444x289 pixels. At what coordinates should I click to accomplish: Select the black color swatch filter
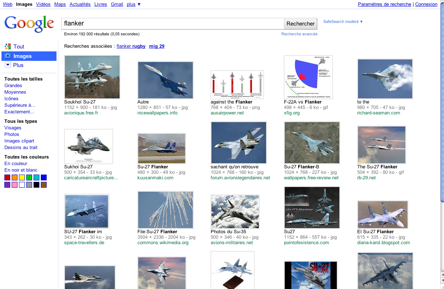pyautogui.click(x=36, y=185)
